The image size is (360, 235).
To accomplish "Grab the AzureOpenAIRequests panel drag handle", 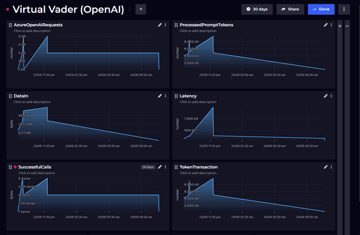I will coord(10,25).
